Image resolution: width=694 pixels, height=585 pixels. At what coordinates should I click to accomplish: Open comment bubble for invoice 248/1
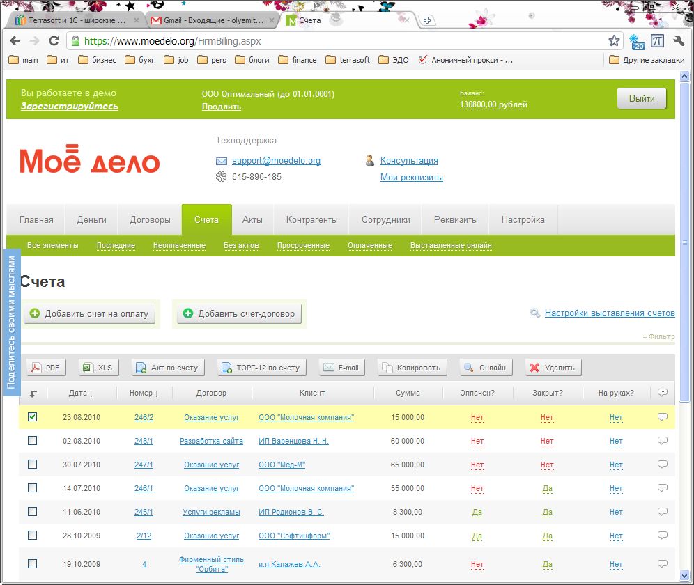point(662,441)
